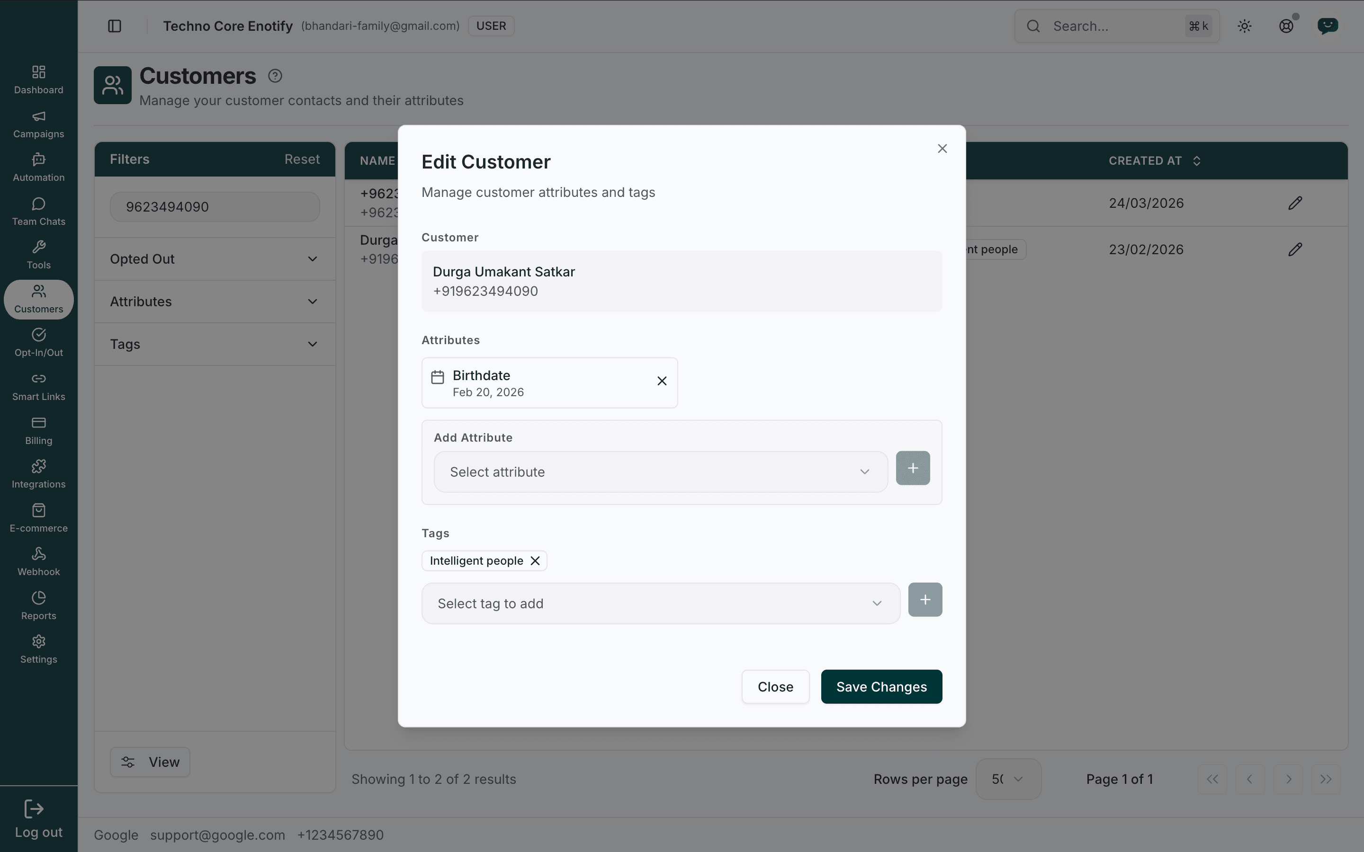
Task: Go to the previous page
Action: tap(1250, 779)
